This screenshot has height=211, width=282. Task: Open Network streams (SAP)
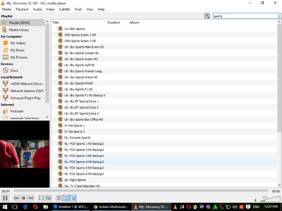coord(22,91)
